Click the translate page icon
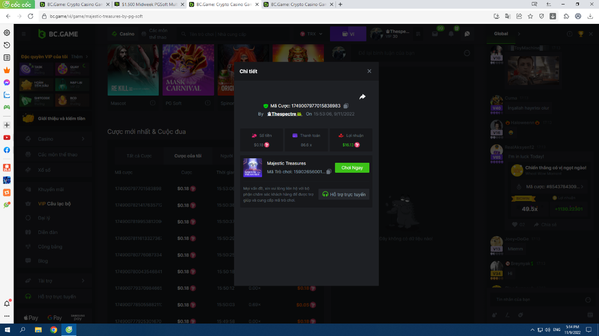This screenshot has height=336, width=599. click(x=508, y=16)
